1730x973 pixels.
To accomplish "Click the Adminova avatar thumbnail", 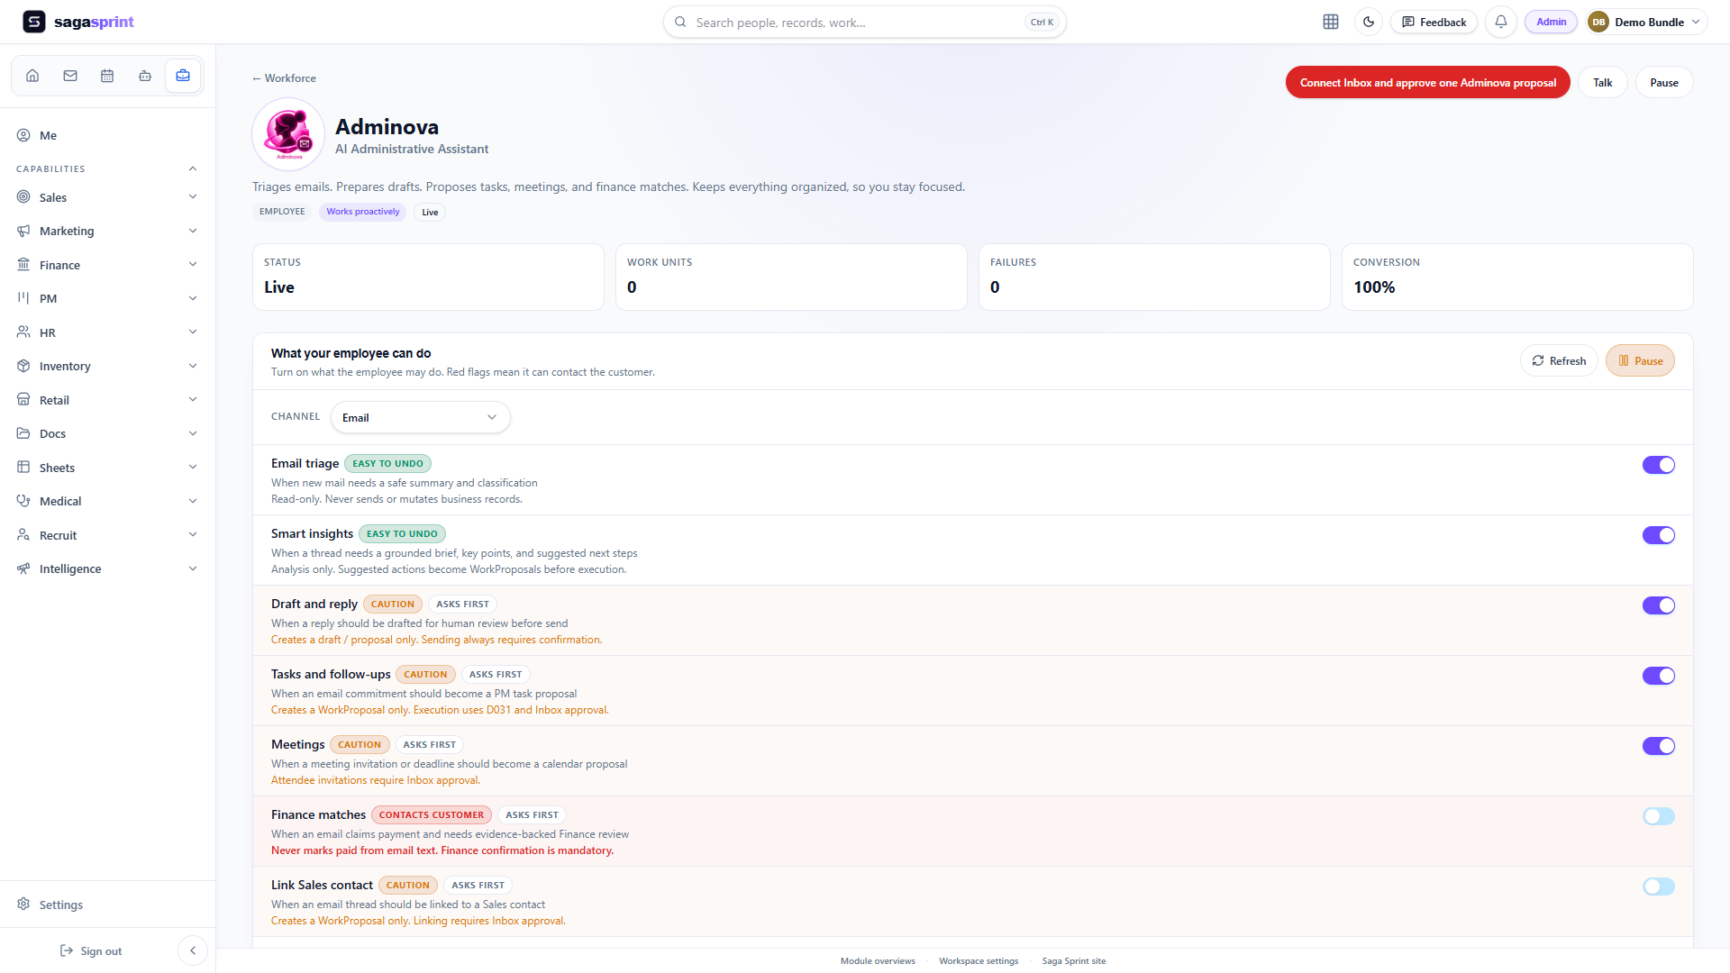I will coord(288,134).
